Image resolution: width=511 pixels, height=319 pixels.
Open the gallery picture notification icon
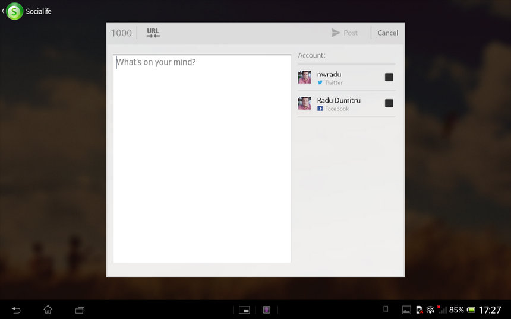[x=406, y=310]
